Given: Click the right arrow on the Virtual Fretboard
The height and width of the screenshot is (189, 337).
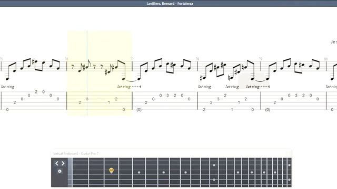Looking at the screenshot, I should pyautogui.click(x=63, y=163).
